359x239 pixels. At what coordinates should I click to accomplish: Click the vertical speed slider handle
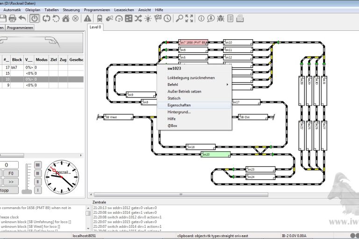tap(27, 192)
